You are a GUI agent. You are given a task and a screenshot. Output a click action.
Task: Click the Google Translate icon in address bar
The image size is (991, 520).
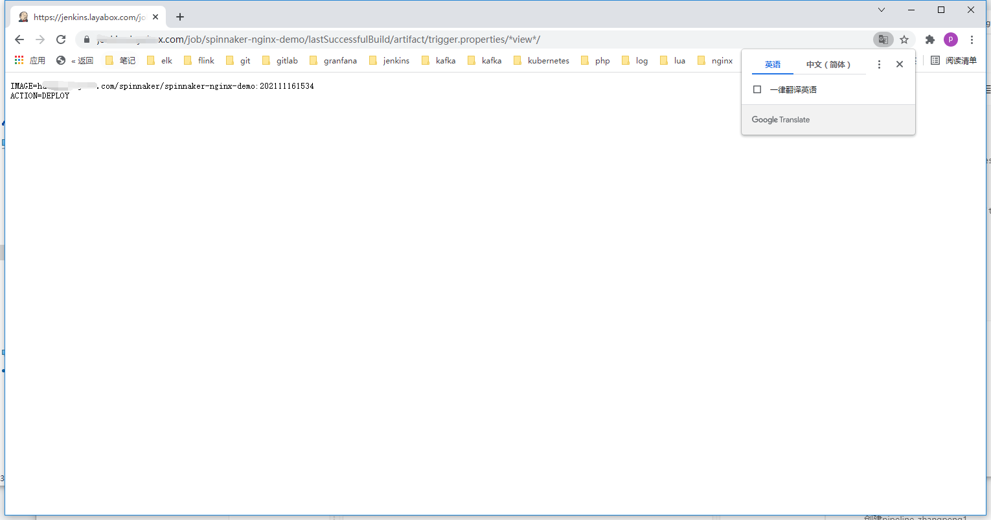pos(883,40)
